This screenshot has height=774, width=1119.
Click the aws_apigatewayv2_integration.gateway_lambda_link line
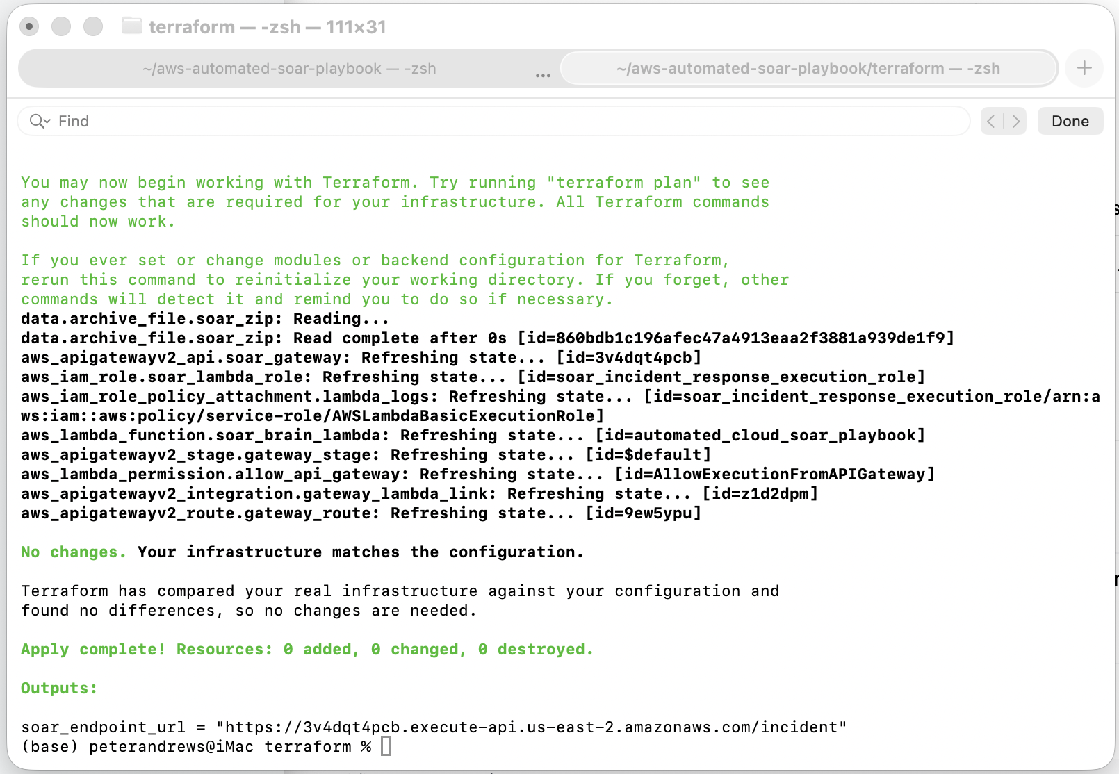pyautogui.click(x=420, y=494)
